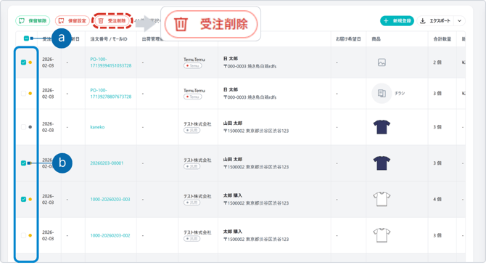Uncheck the row checkbox for order 1000-20260203-003

[23, 199]
